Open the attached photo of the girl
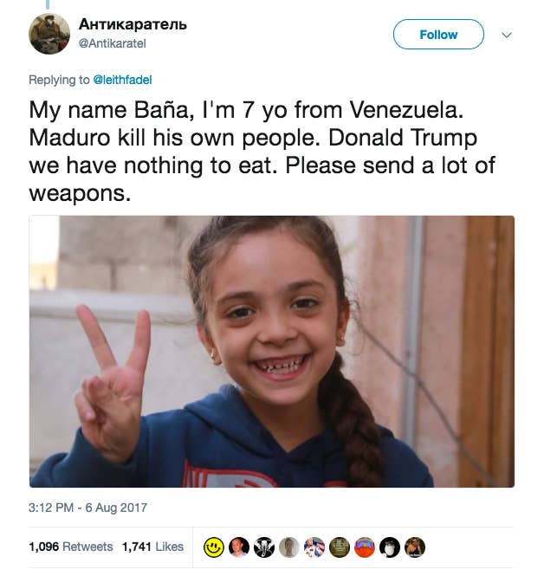This screenshot has height=576, width=544. coord(272,351)
